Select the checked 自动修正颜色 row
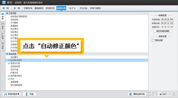This screenshot has width=178, height=98. pos(77,60)
